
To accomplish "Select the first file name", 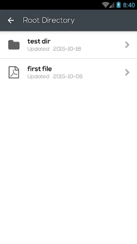I will [40, 69].
